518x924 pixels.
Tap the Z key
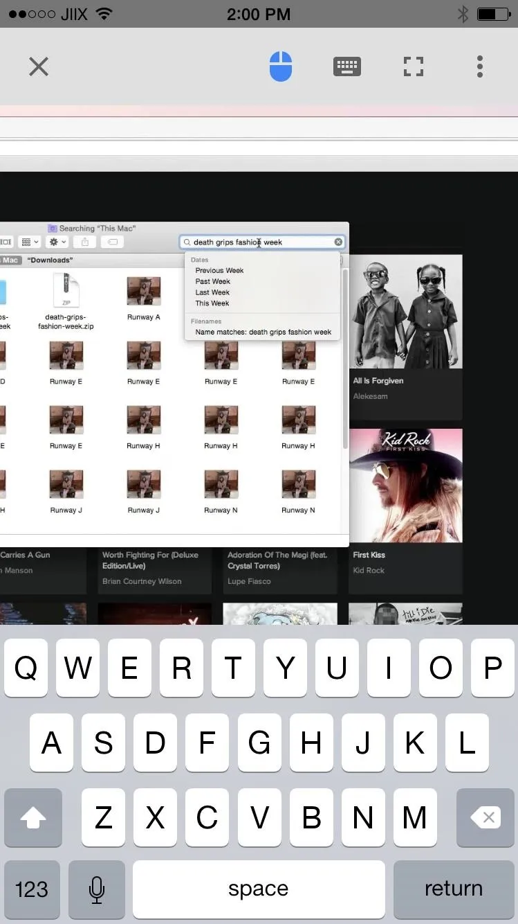click(103, 817)
